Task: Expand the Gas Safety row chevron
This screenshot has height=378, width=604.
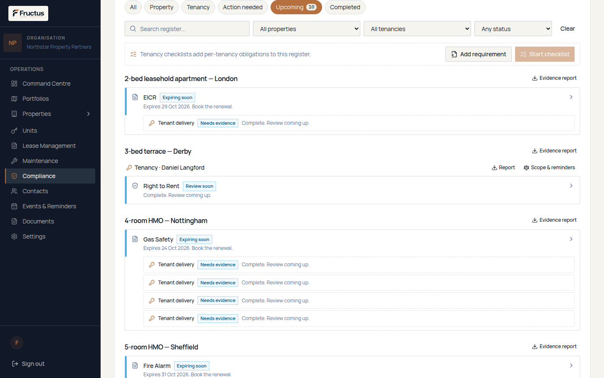Action: 571,239
